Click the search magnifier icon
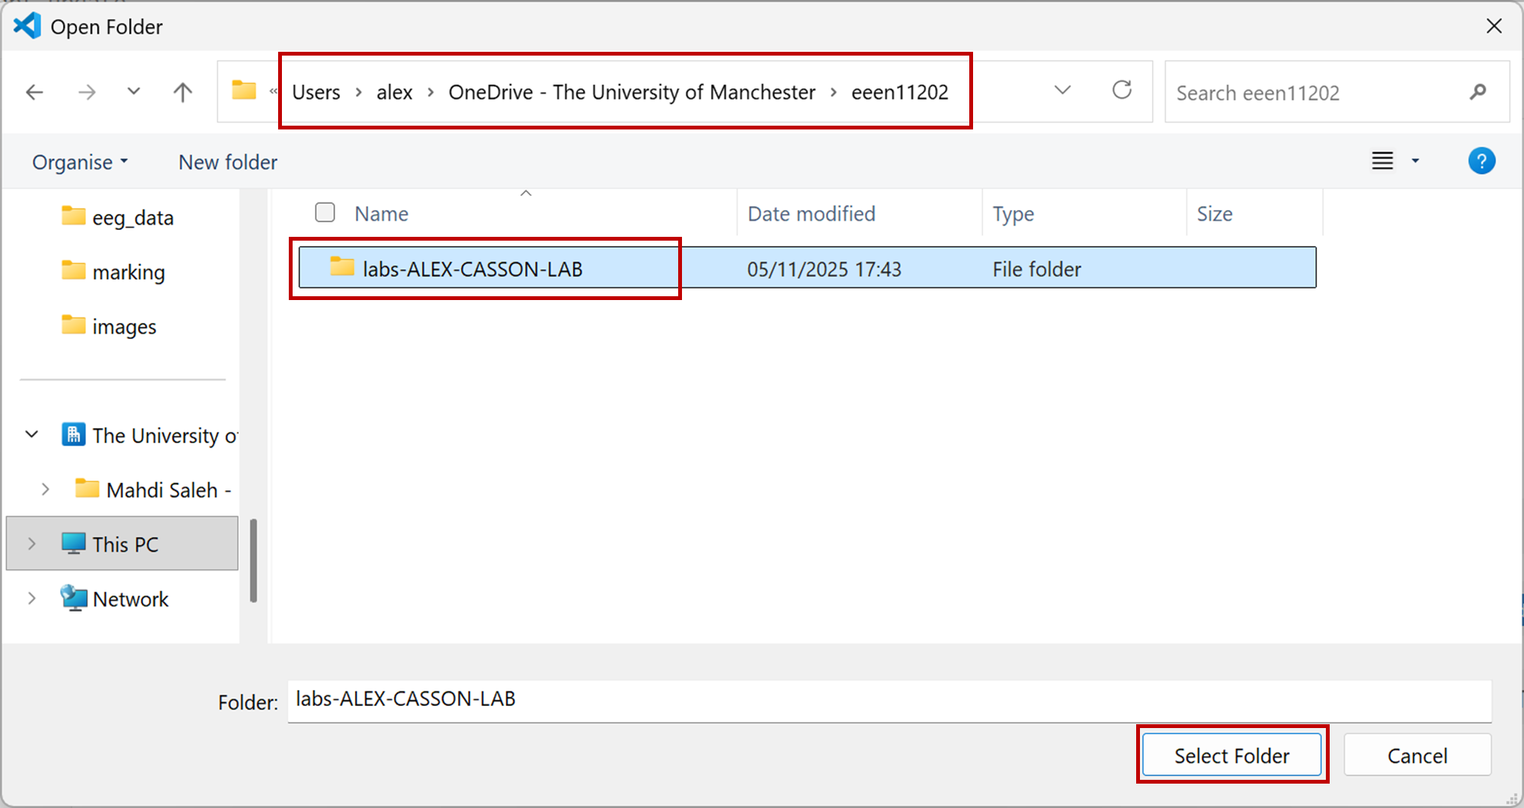The image size is (1524, 808). pyautogui.click(x=1478, y=92)
